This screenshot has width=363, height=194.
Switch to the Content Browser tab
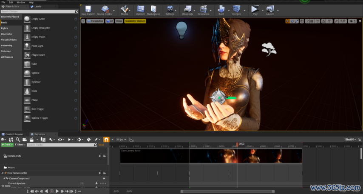coord(14,134)
